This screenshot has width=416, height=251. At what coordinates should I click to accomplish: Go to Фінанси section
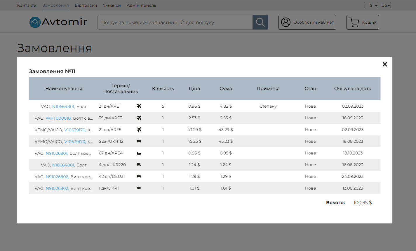[x=112, y=5]
